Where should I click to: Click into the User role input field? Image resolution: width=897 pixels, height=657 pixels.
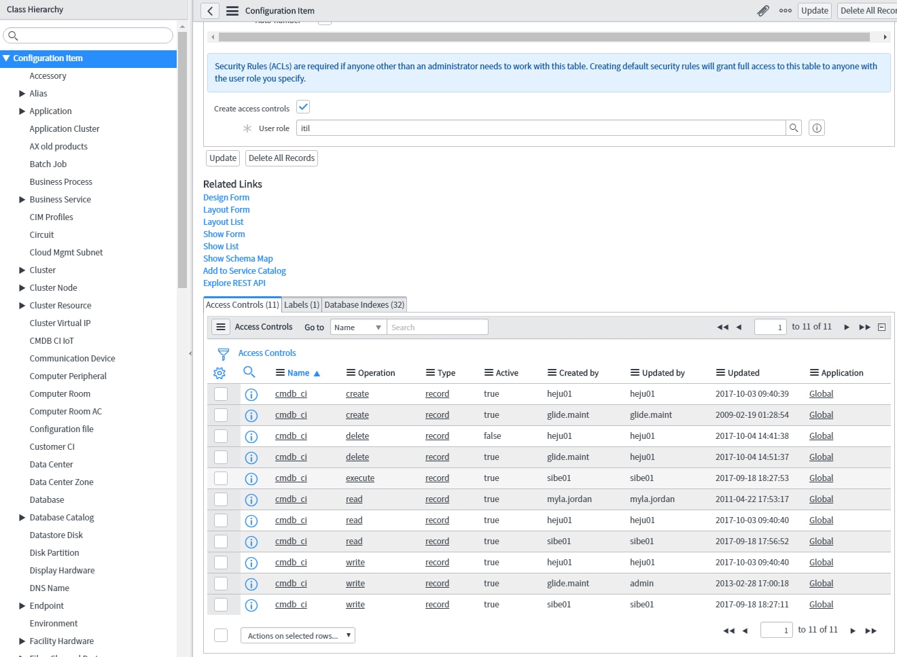541,128
